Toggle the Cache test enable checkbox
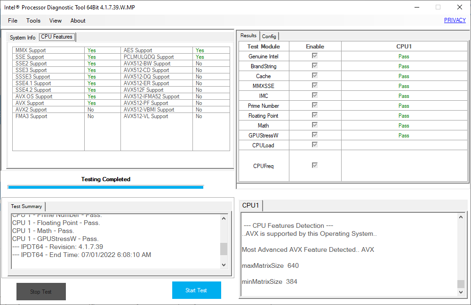This screenshot has width=471, height=305. (x=315, y=75)
